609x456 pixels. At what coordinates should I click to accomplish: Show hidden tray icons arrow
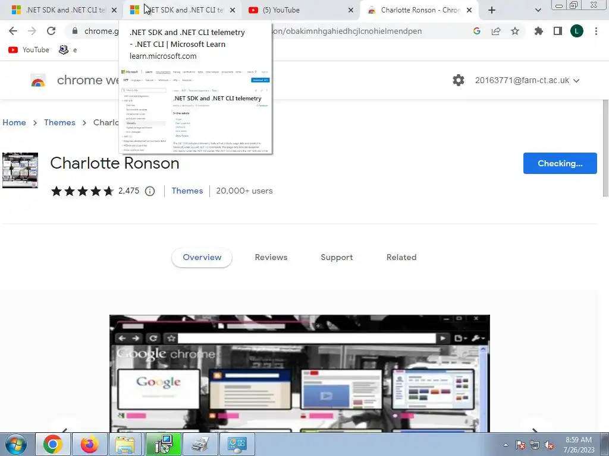tap(506, 445)
